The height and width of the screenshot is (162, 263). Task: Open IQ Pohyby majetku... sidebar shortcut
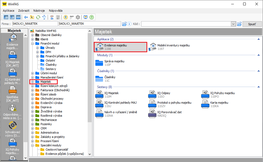12,147
